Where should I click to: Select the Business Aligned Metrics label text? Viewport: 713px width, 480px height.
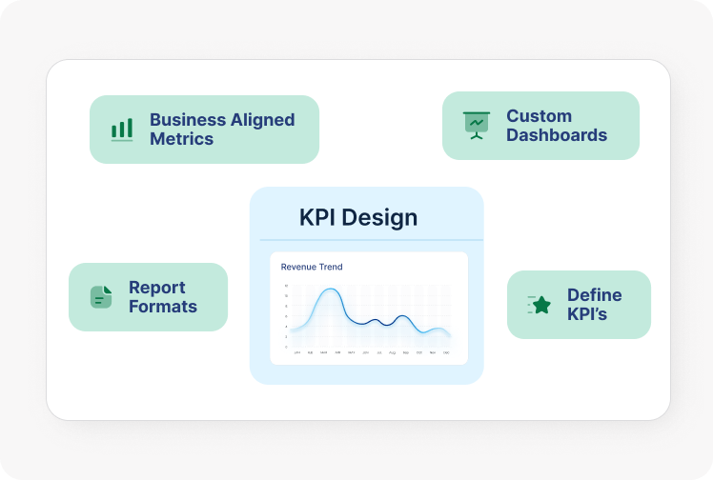pos(221,130)
